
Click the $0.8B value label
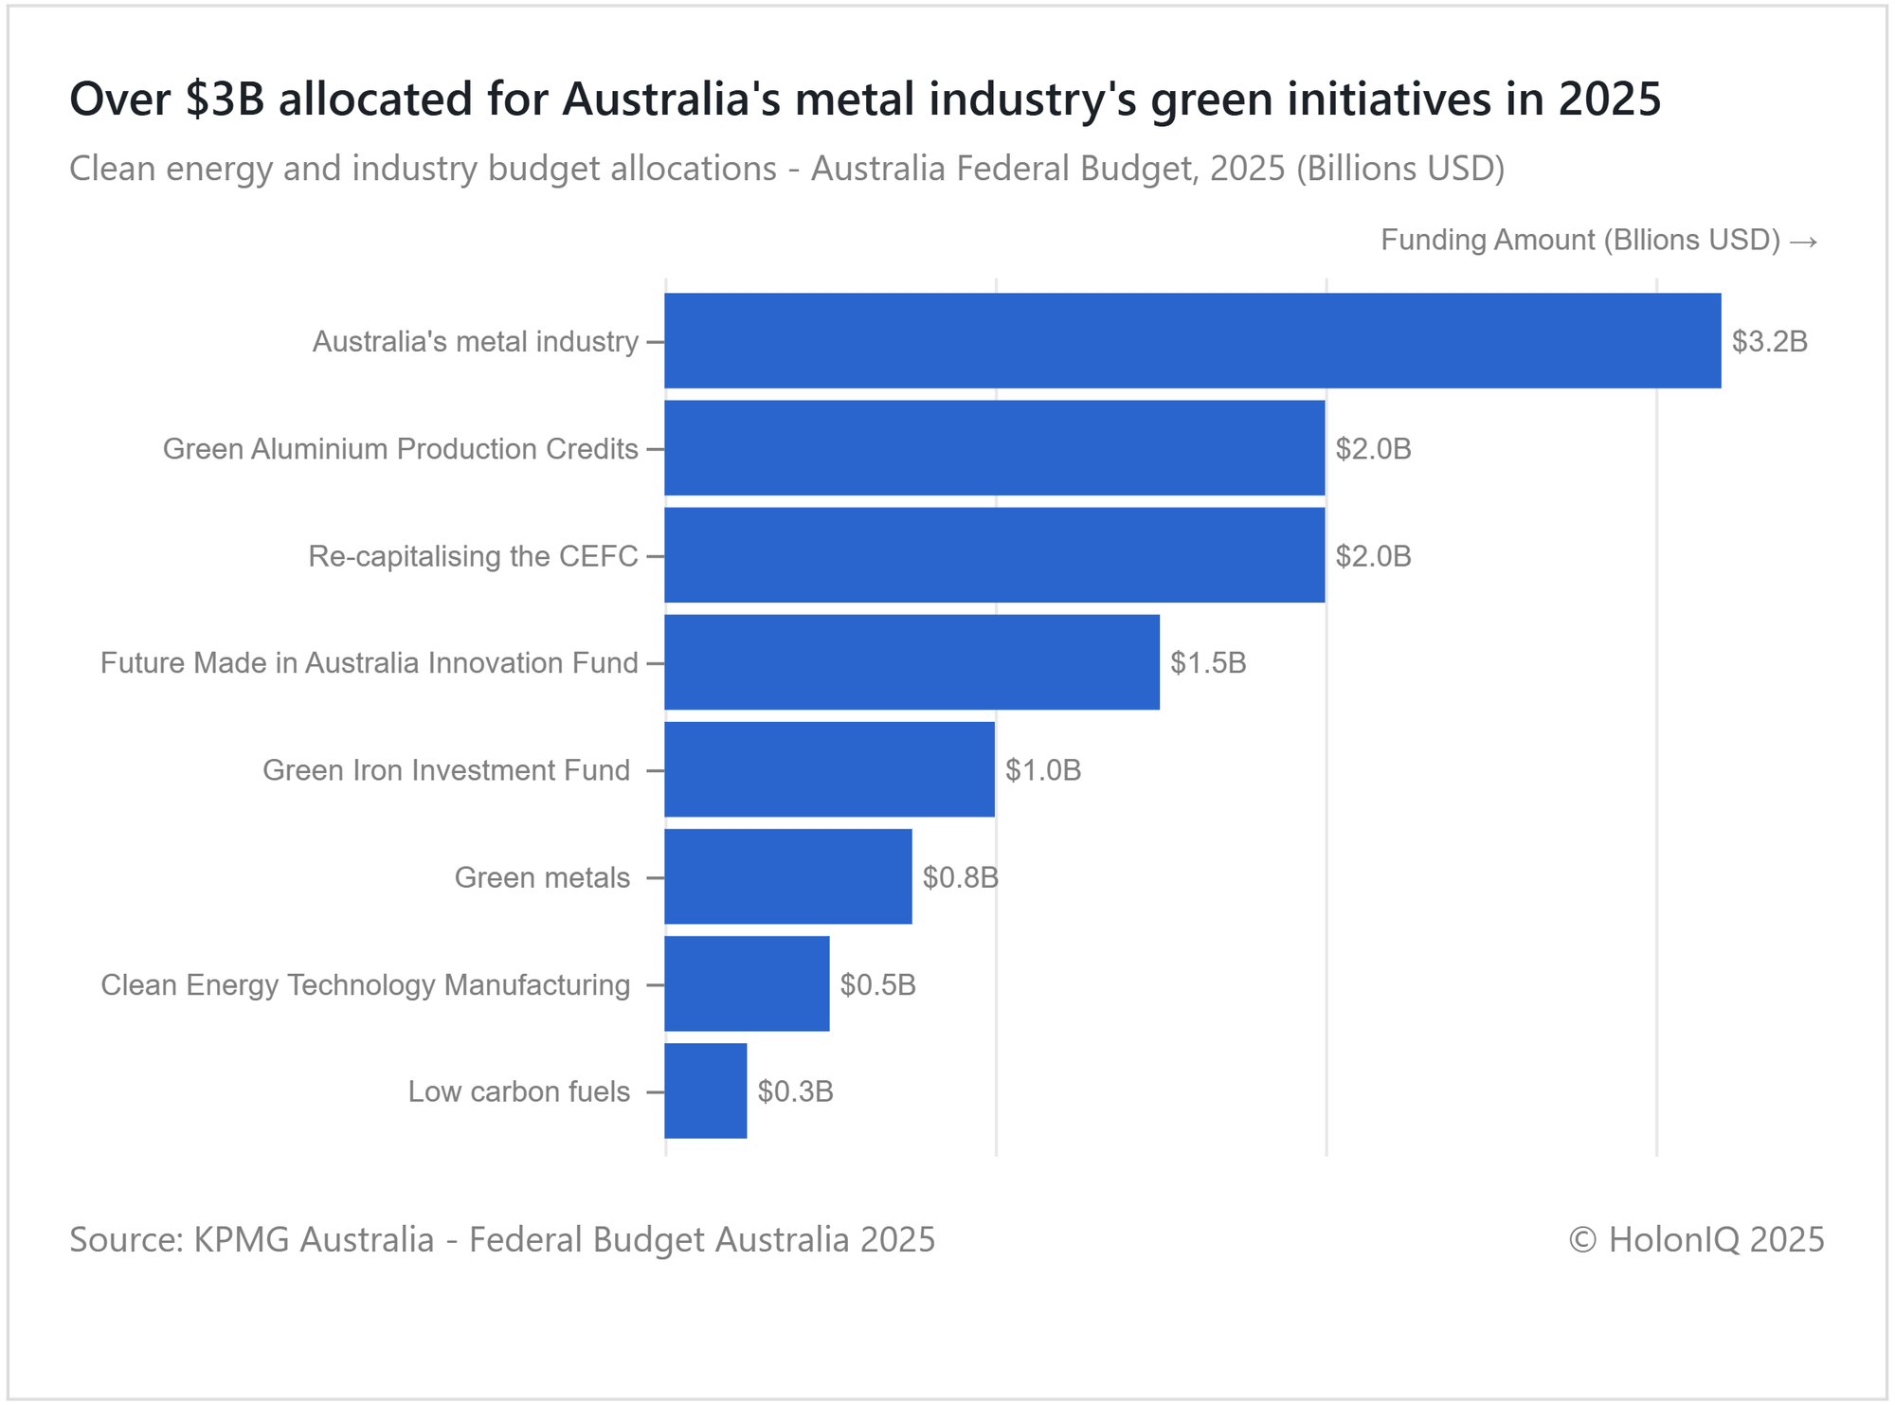(x=960, y=877)
